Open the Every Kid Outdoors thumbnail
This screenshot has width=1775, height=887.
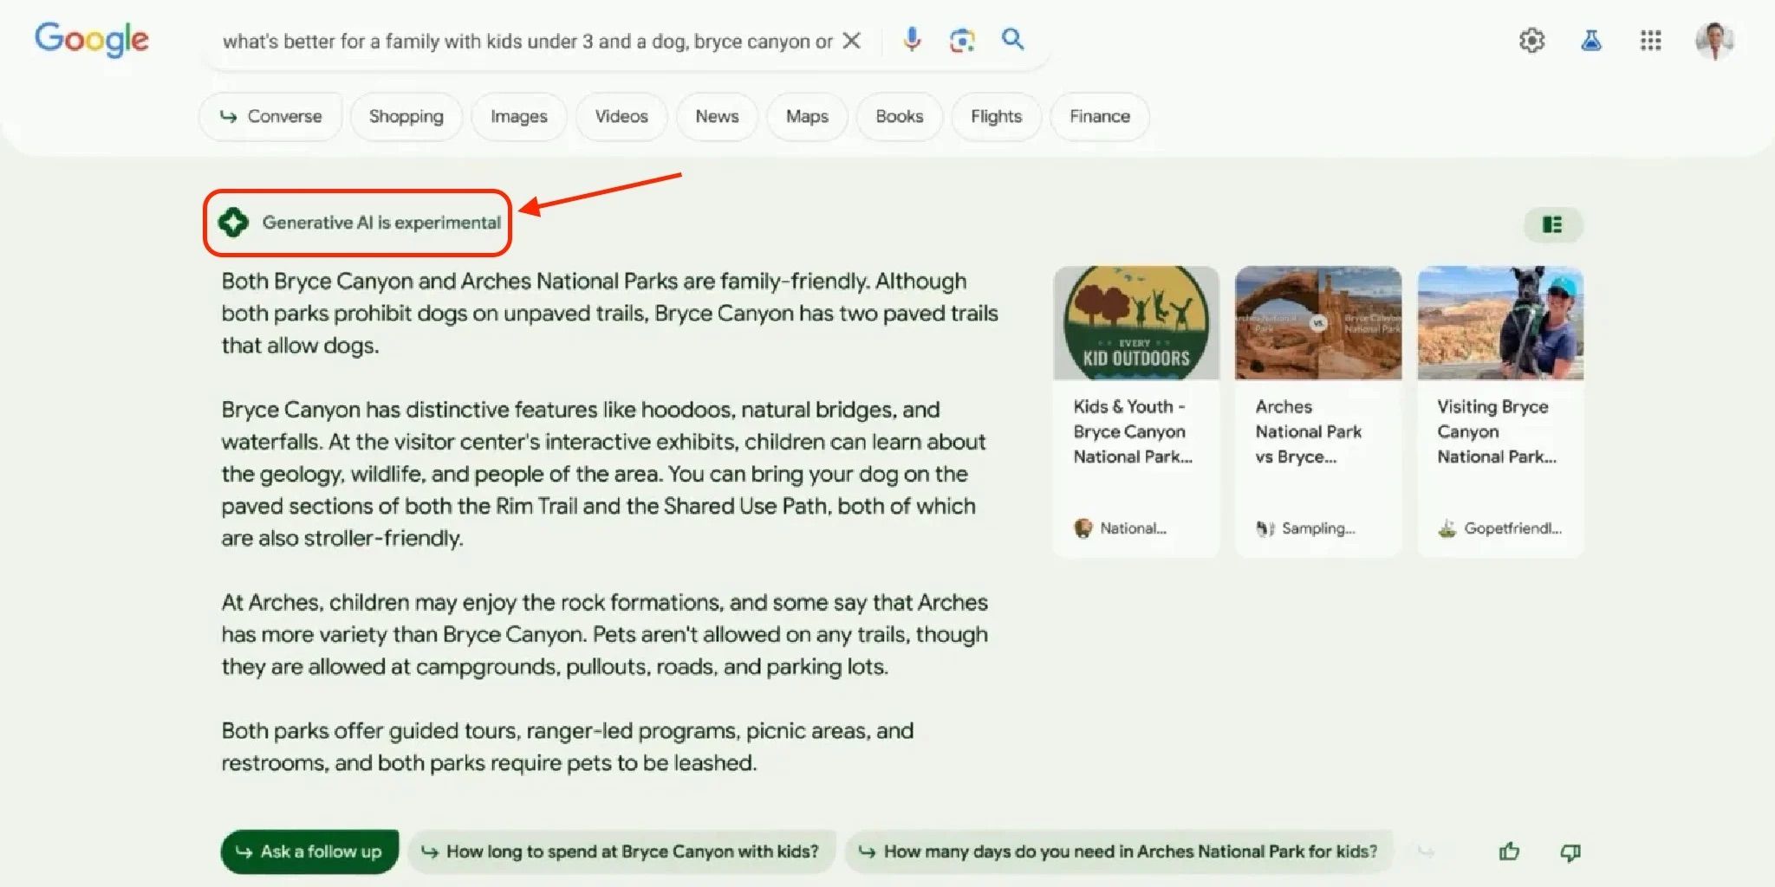[x=1135, y=323]
